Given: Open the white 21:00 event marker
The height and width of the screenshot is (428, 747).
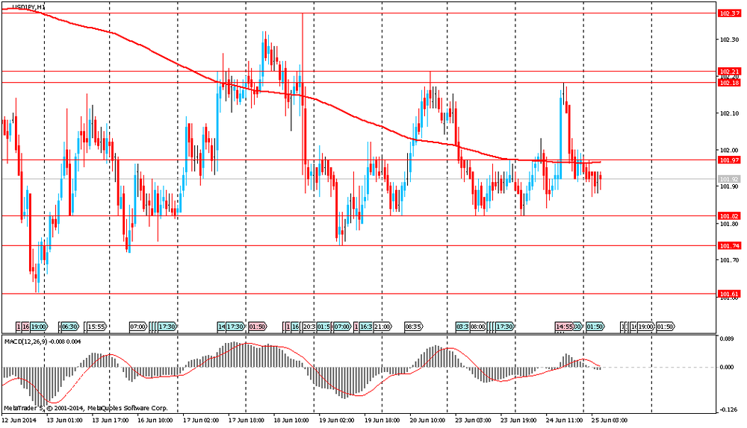Looking at the screenshot, I should (382, 327).
